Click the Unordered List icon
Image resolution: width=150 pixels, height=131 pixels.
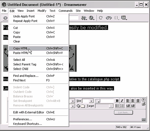[117, 106]
